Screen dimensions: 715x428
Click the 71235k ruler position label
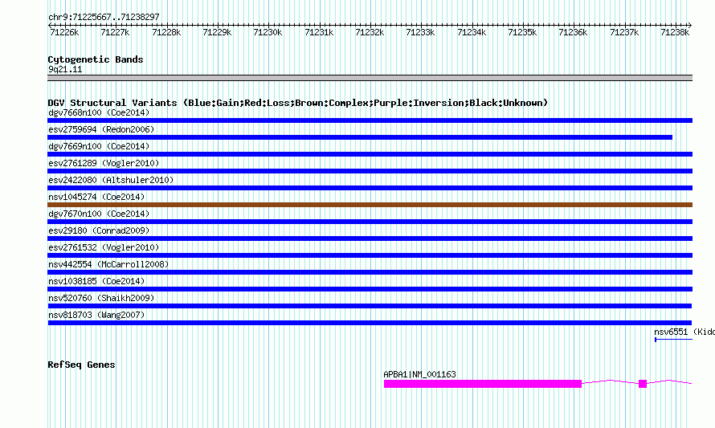tap(522, 32)
